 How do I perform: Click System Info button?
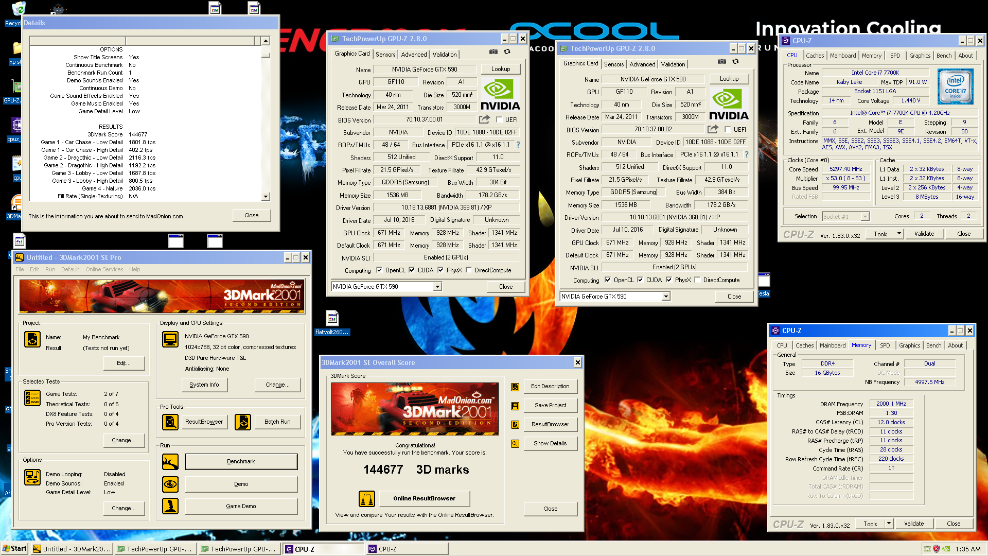click(204, 385)
